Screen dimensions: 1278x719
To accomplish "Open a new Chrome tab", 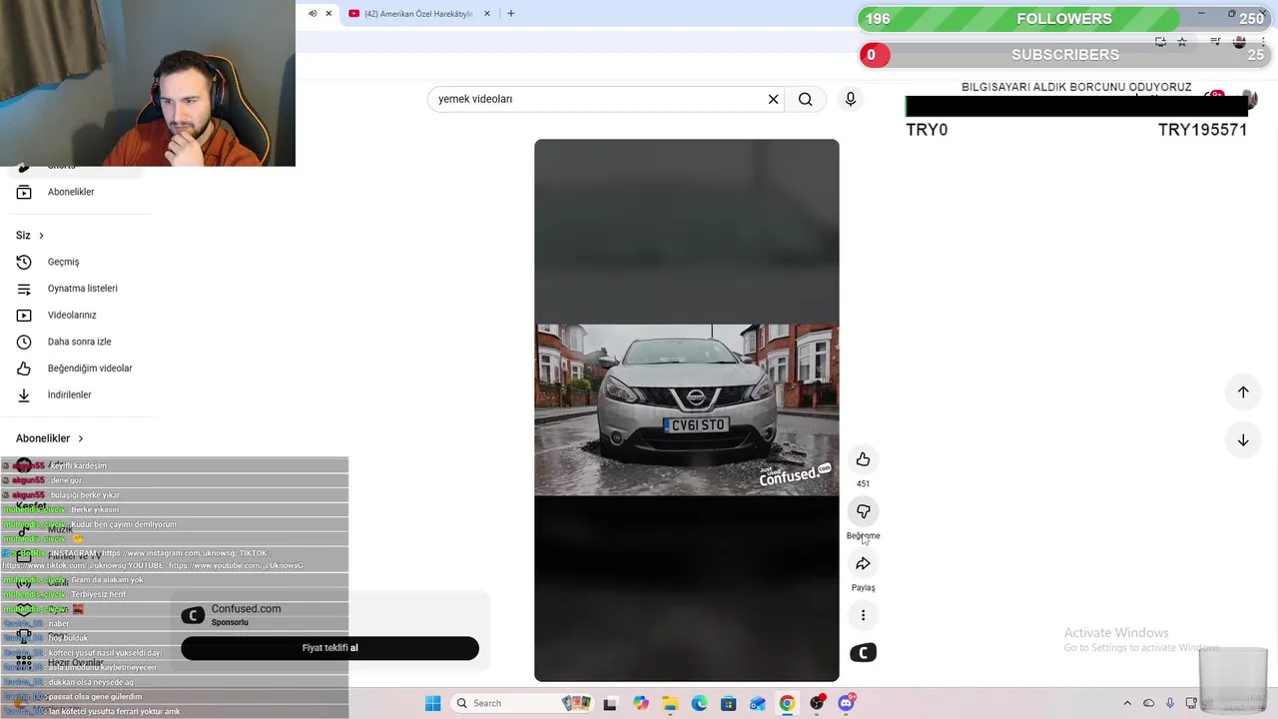I will [510, 14].
